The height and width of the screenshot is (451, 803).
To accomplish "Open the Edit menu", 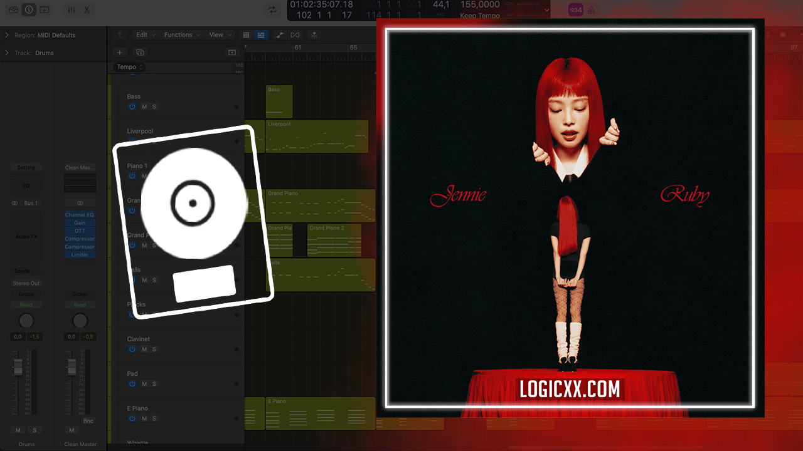I will tap(145, 35).
